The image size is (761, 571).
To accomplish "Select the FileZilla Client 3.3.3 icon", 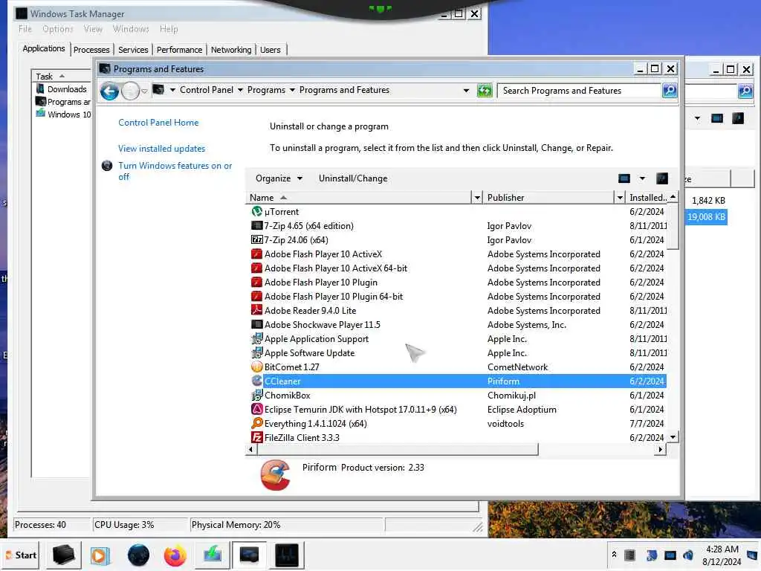I will 256,437.
